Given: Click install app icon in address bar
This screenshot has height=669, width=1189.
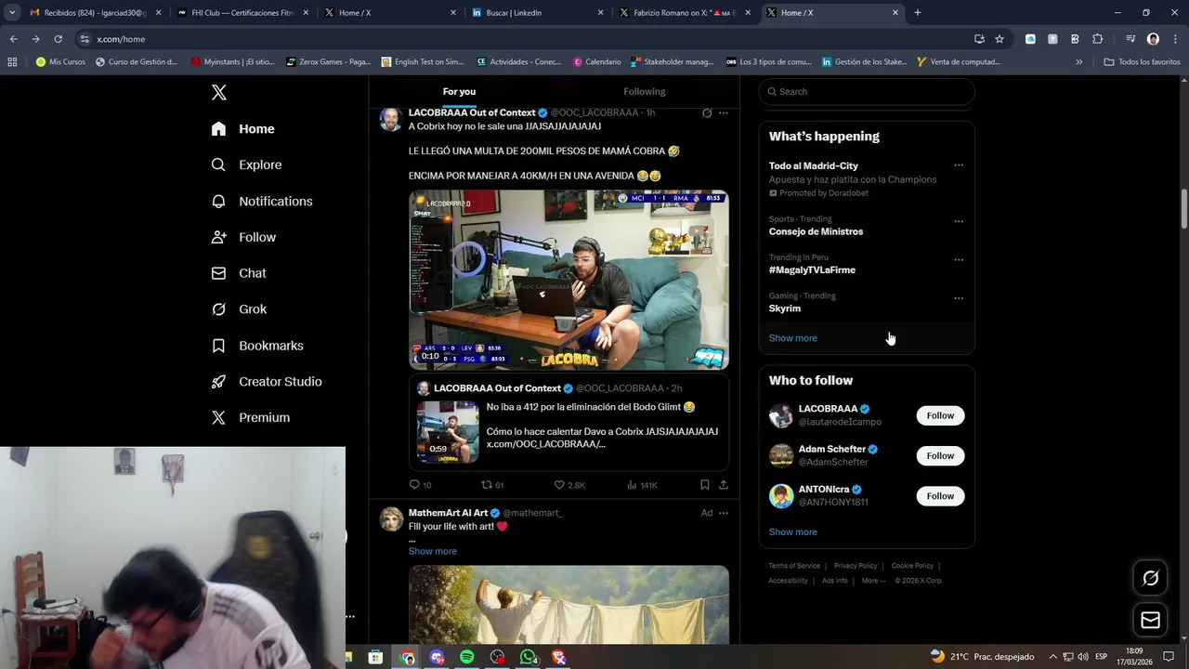Looking at the screenshot, I should click(x=979, y=39).
